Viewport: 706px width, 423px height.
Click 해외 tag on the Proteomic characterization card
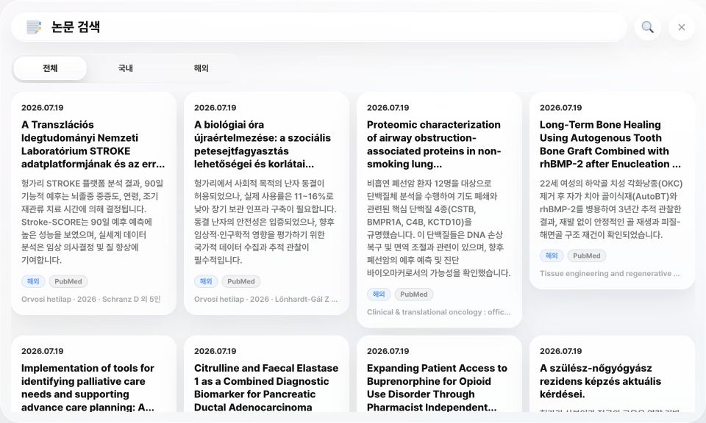coord(379,294)
